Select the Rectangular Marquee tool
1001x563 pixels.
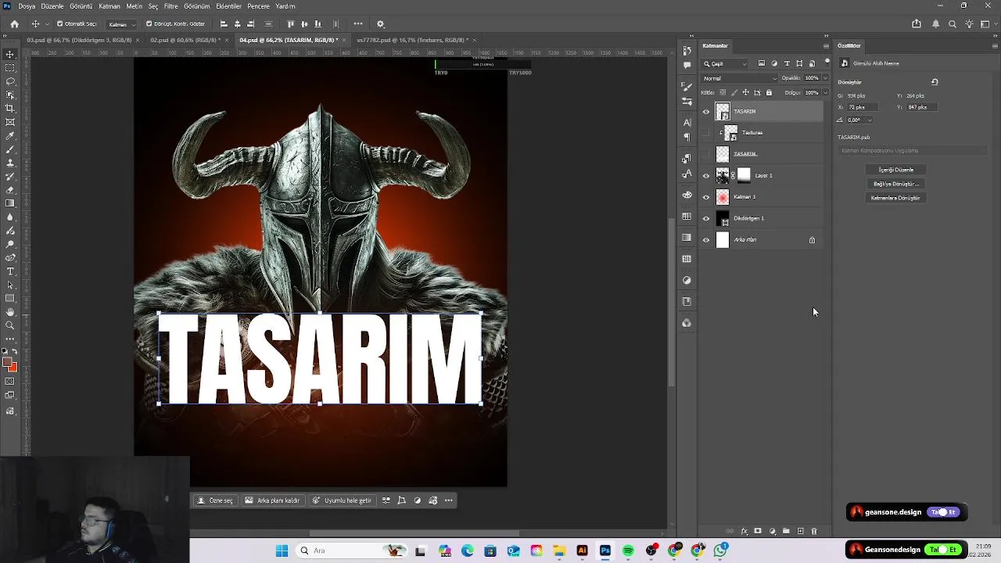coord(10,68)
